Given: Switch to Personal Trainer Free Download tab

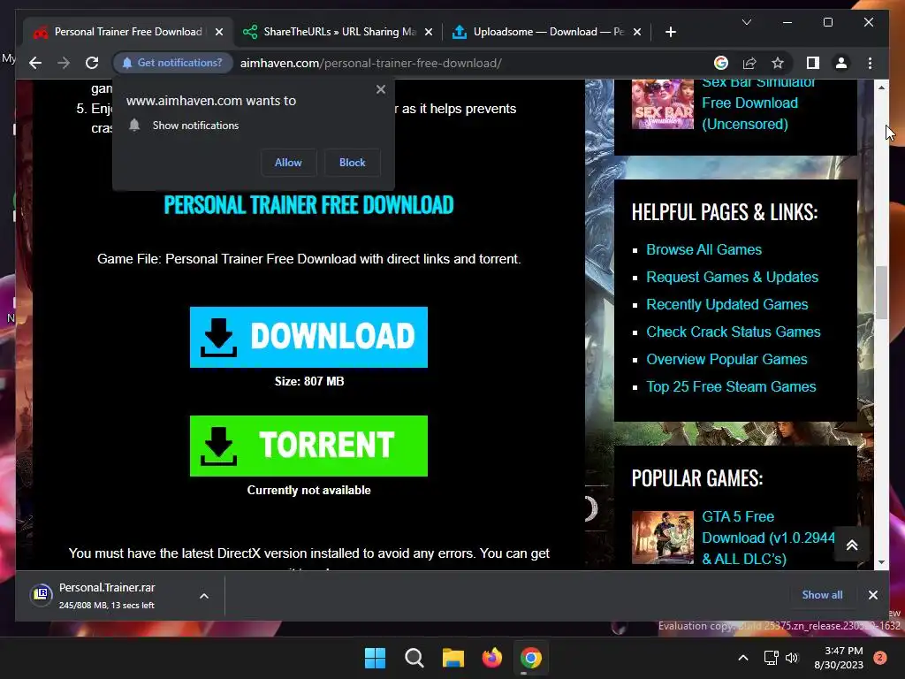Looking at the screenshot, I should [x=127, y=32].
